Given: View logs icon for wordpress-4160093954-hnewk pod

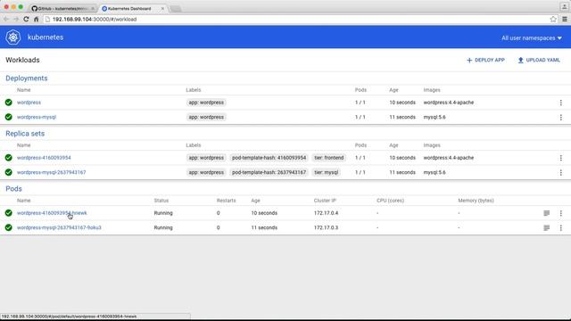Looking at the screenshot, I should coord(547,213).
